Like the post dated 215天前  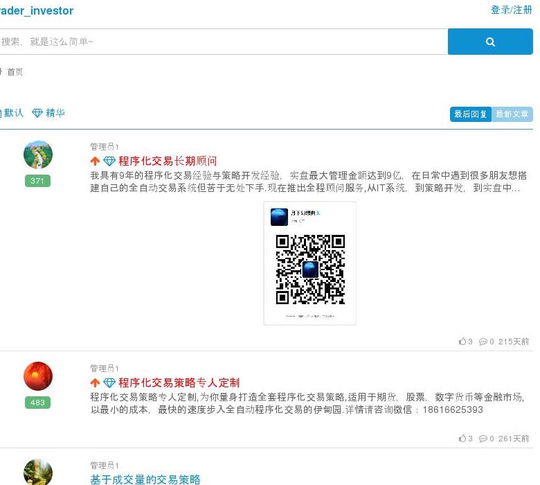[462, 342]
